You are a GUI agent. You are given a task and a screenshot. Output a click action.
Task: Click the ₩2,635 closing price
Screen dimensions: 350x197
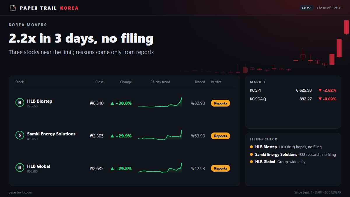point(97,168)
